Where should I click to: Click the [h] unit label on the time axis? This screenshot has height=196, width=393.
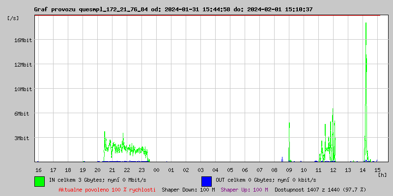point(383,174)
